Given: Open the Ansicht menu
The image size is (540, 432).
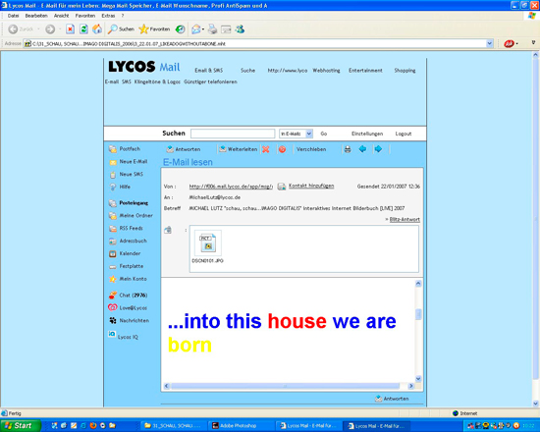Looking at the screenshot, I should tap(61, 16).
